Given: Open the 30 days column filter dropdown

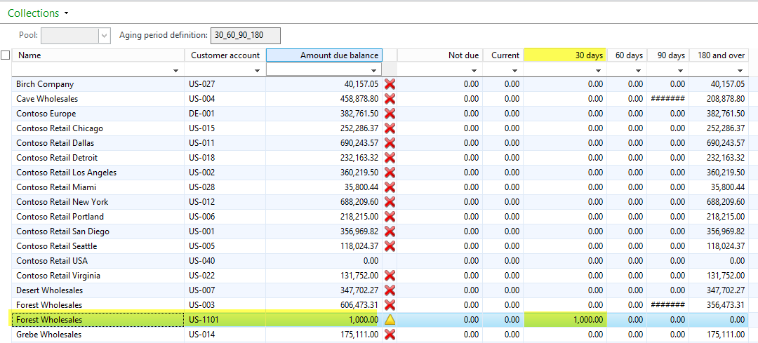Looking at the screenshot, I should tap(598, 70).
